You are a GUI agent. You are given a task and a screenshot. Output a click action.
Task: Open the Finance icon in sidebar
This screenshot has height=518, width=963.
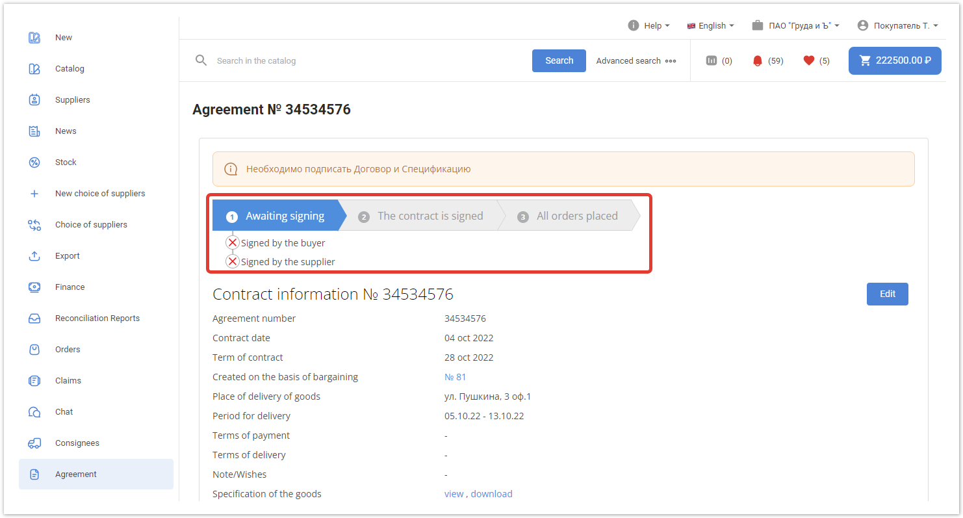[x=34, y=287]
